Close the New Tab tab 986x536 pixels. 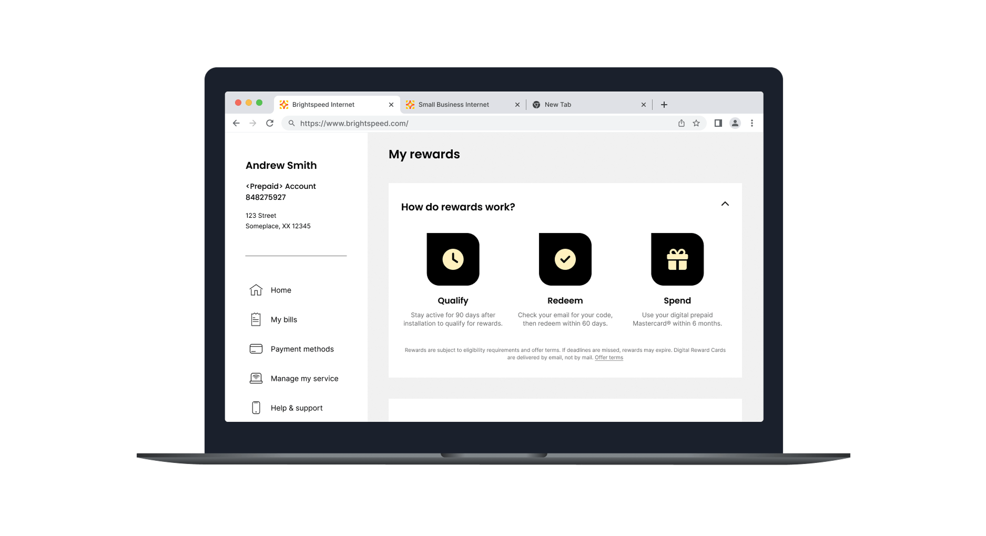click(644, 105)
